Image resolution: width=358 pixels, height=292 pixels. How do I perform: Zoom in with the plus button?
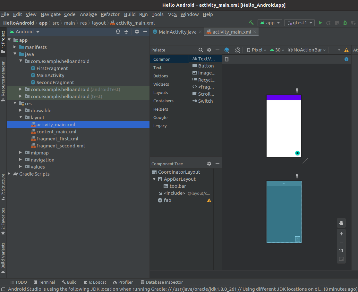(341, 234)
